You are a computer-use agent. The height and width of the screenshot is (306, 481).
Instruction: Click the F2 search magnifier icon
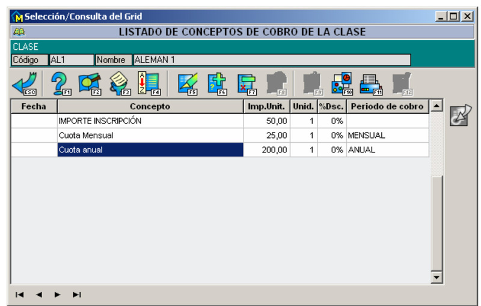pyautogui.click(x=90, y=83)
